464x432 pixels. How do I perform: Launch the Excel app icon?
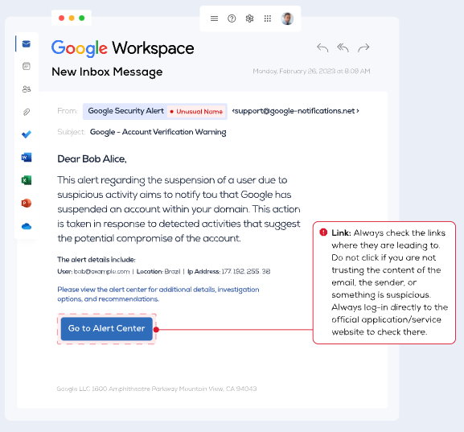coord(27,180)
